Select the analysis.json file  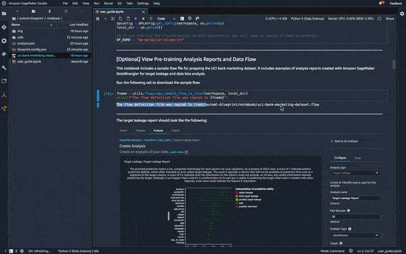click(50, 43)
